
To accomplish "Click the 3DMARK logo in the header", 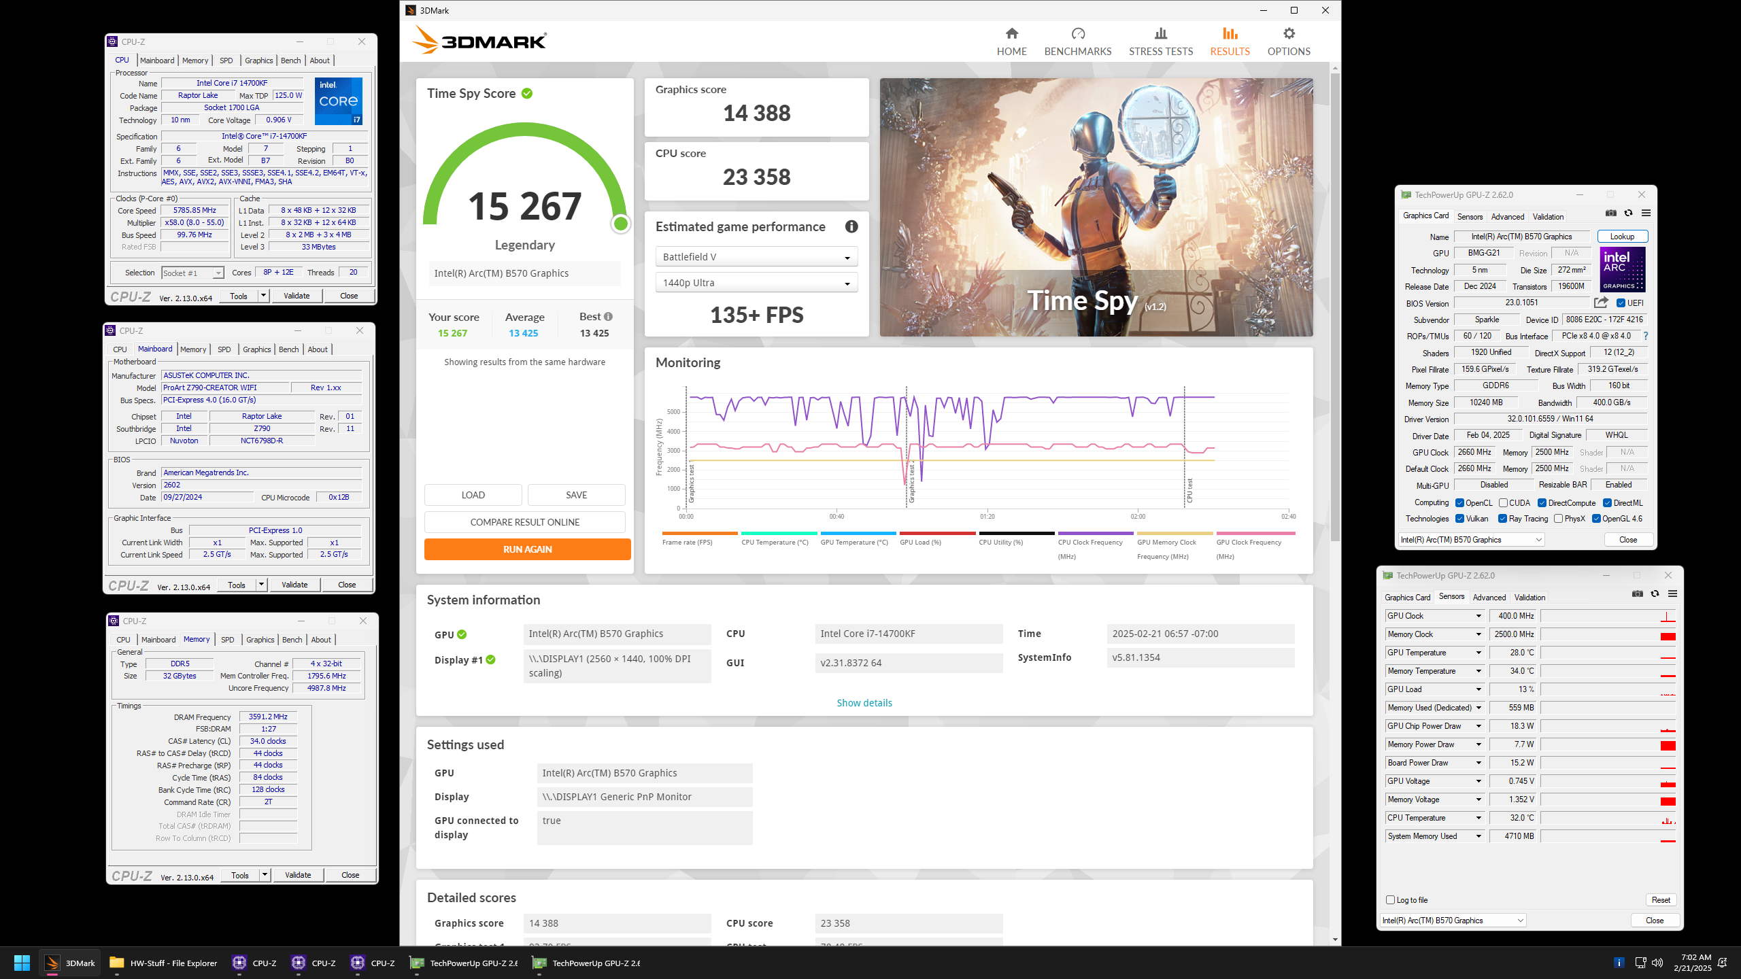I will click(479, 41).
